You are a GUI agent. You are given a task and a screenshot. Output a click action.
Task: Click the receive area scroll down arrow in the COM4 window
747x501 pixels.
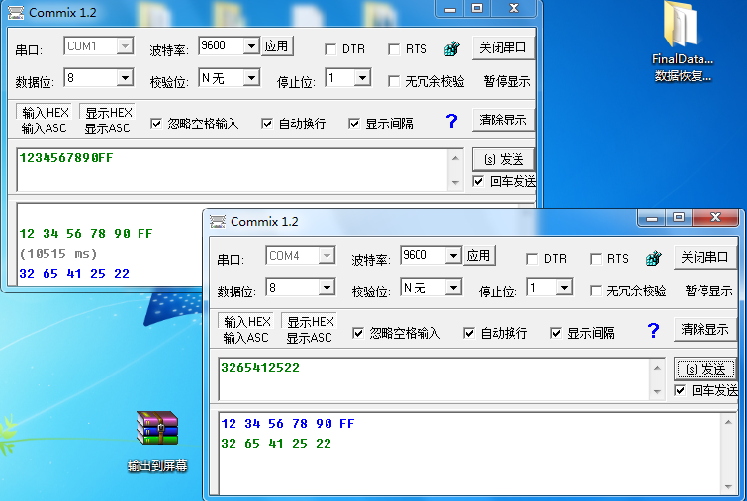pos(728,487)
